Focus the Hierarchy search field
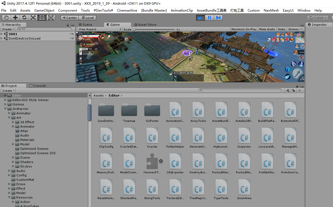Image resolution: width=333 pixels, height=207 pixels. coord(45,29)
